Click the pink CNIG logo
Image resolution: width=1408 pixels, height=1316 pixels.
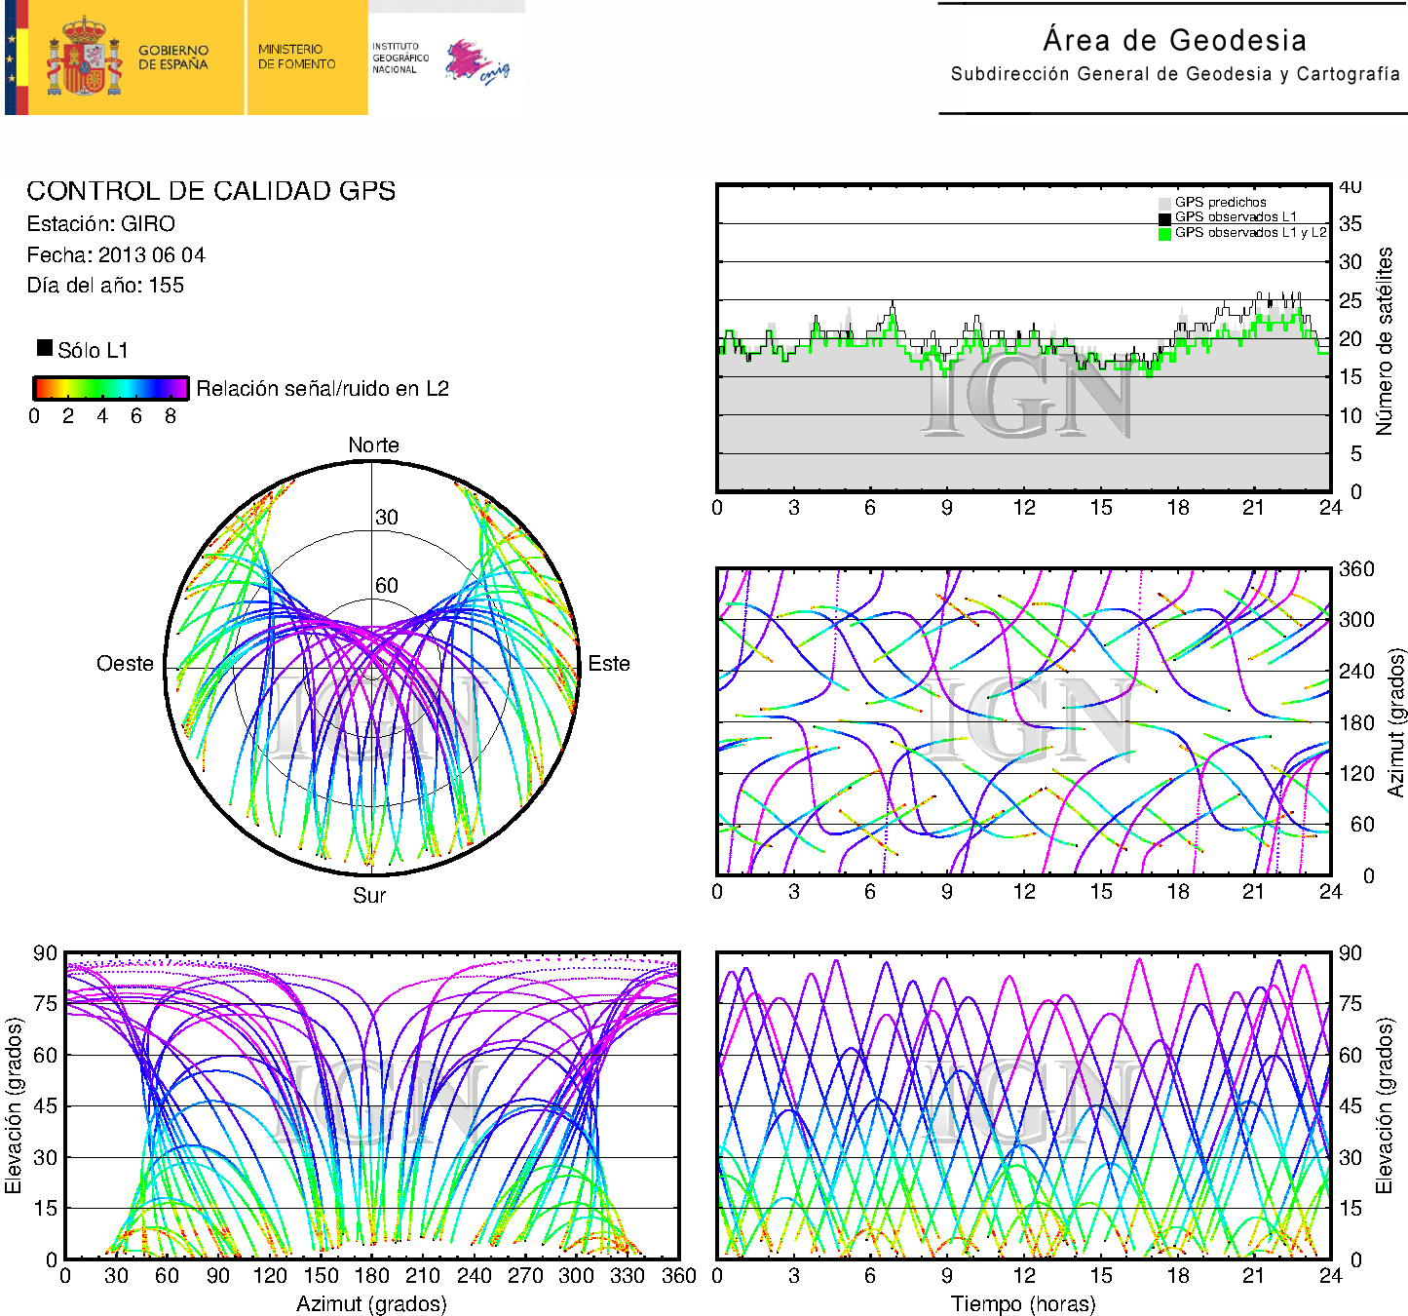click(x=476, y=61)
